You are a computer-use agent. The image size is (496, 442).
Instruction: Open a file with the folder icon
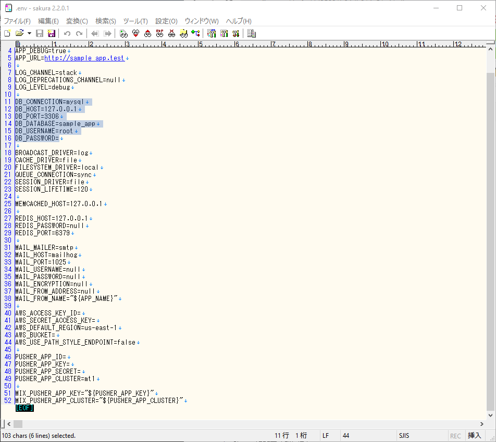[x=20, y=33]
